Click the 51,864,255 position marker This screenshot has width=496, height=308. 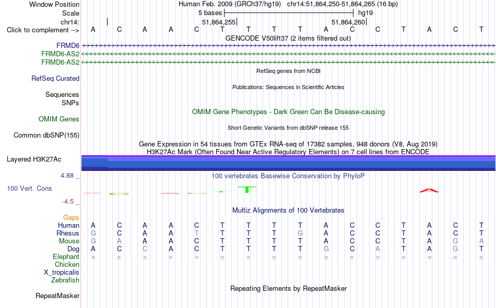click(x=219, y=22)
